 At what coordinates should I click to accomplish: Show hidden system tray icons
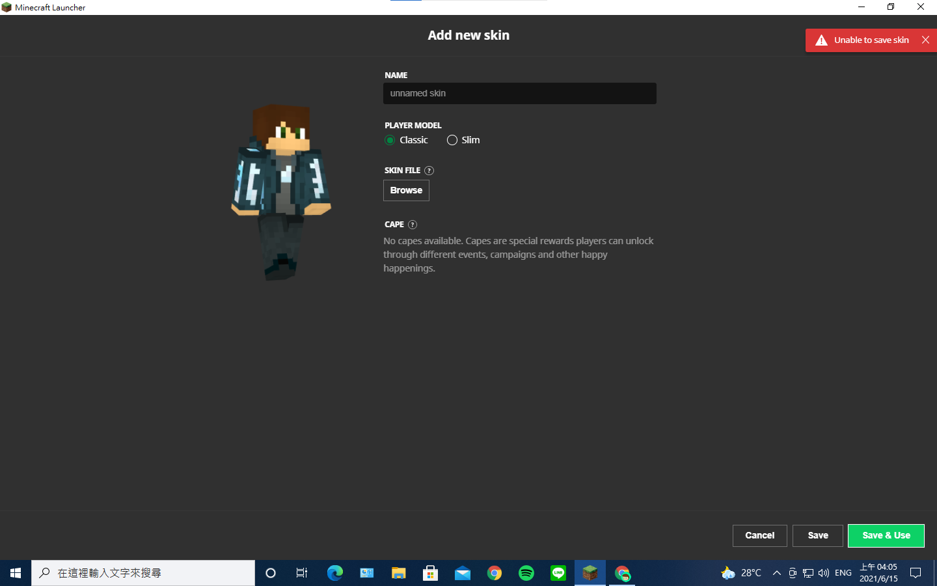click(x=776, y=573)
